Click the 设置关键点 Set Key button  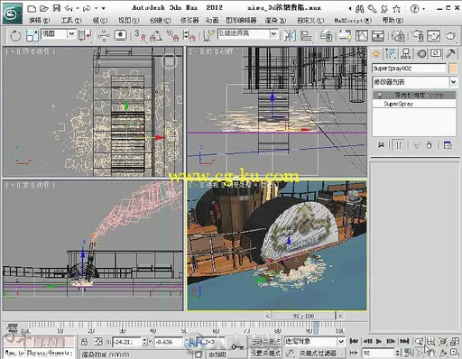click(265, 353)
